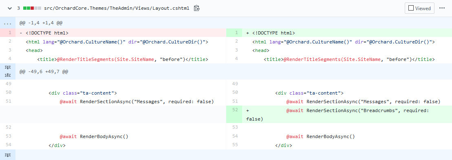Click the diffstat colored squares indicator

point(32,9)
